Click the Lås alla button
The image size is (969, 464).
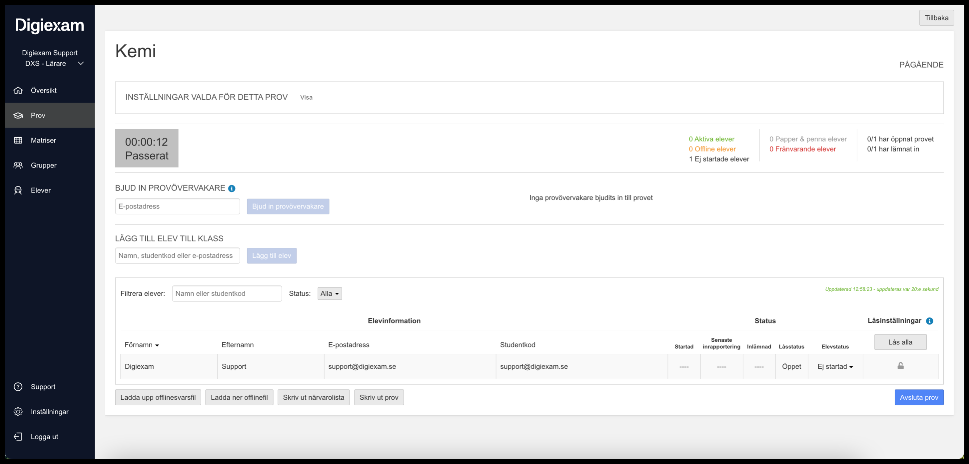(x=900, y=342)
